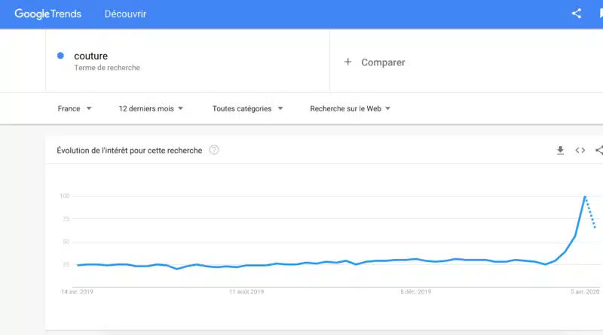Select the 11 août 2019 axis label
The width and height of the screenshot is (603, 335).
click(246, 291)
